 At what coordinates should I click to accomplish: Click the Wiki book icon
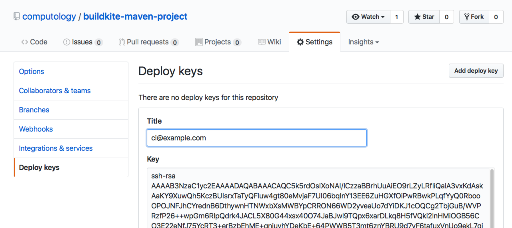coord(262,42)
